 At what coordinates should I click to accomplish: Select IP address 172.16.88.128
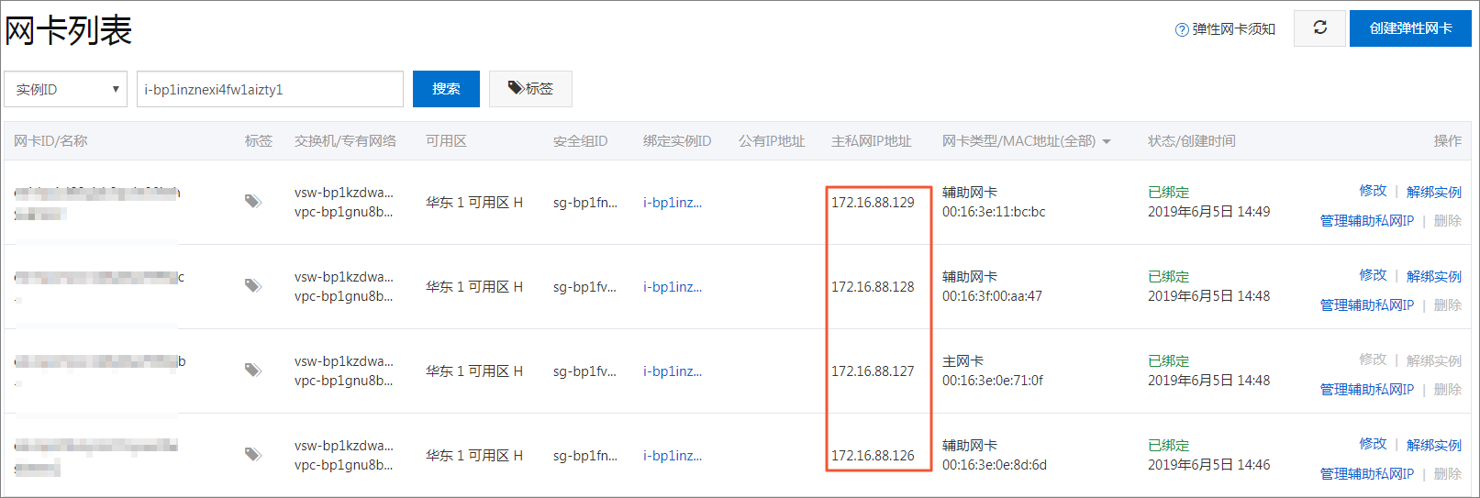coord(873,287)
